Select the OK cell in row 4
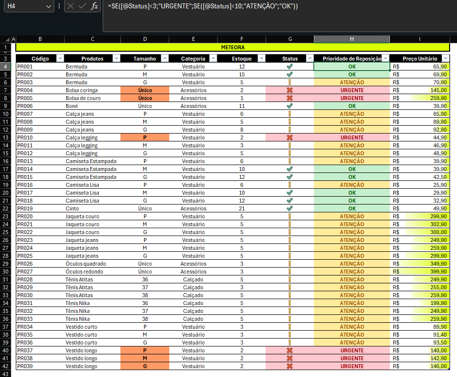This screenshot has height=377, width=457. [352, 67]
